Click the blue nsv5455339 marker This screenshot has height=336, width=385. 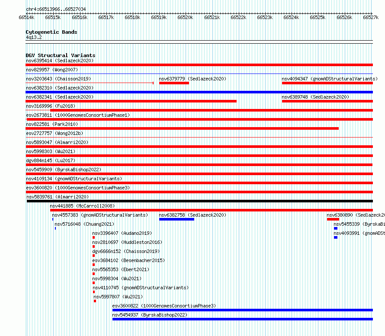coord(336,228)
